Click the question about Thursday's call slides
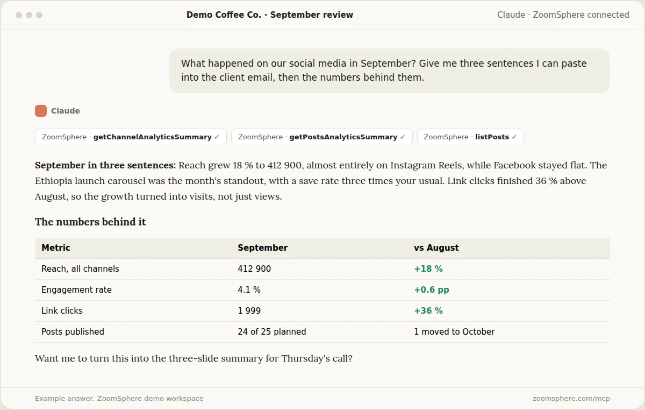The width and height of the screenshot is (645, 410). click(193, 358)
